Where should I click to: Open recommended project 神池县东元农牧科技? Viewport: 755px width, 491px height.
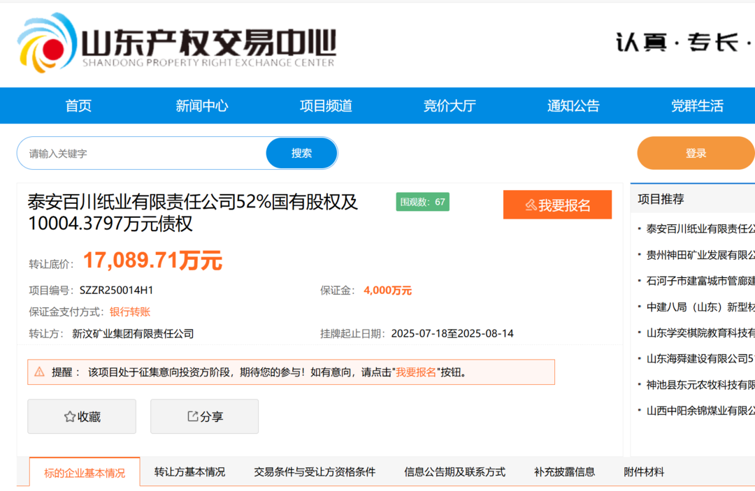(700, 385)
